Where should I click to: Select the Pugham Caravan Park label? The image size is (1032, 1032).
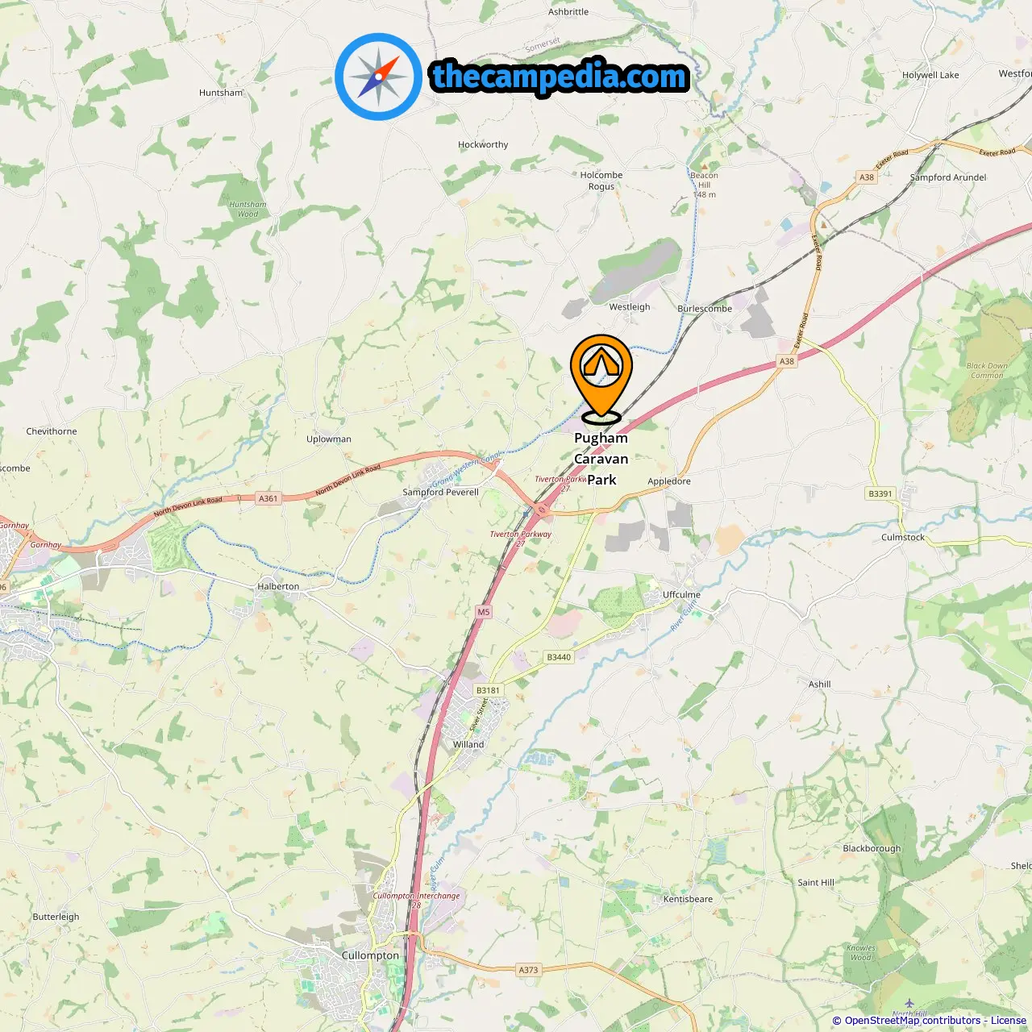[601, 459]
